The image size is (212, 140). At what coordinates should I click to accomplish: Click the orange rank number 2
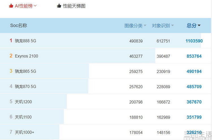tap(11, 56)
